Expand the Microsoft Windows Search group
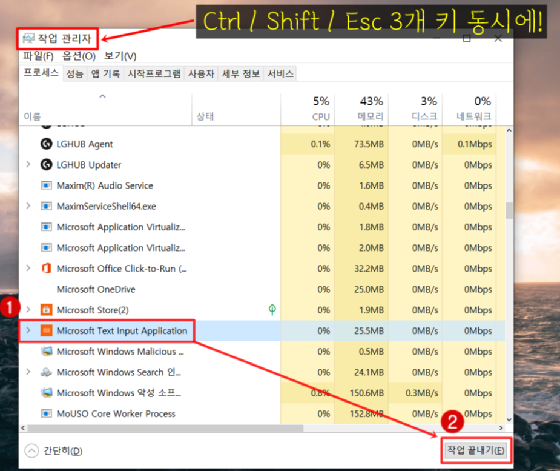Viewport: 560px width, 471px height. coord(28,372)
